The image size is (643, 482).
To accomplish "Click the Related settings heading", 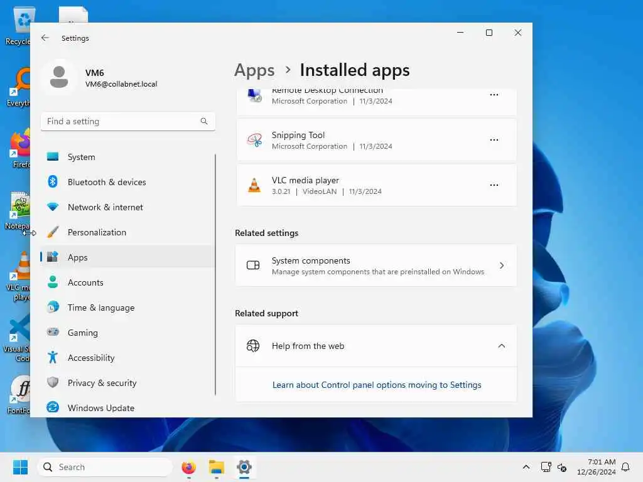I will pyautogui.click(x=266, y=233).
